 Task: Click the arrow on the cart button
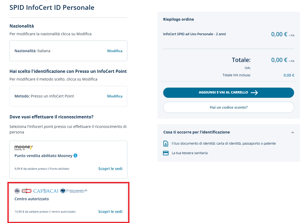point(254,93)
